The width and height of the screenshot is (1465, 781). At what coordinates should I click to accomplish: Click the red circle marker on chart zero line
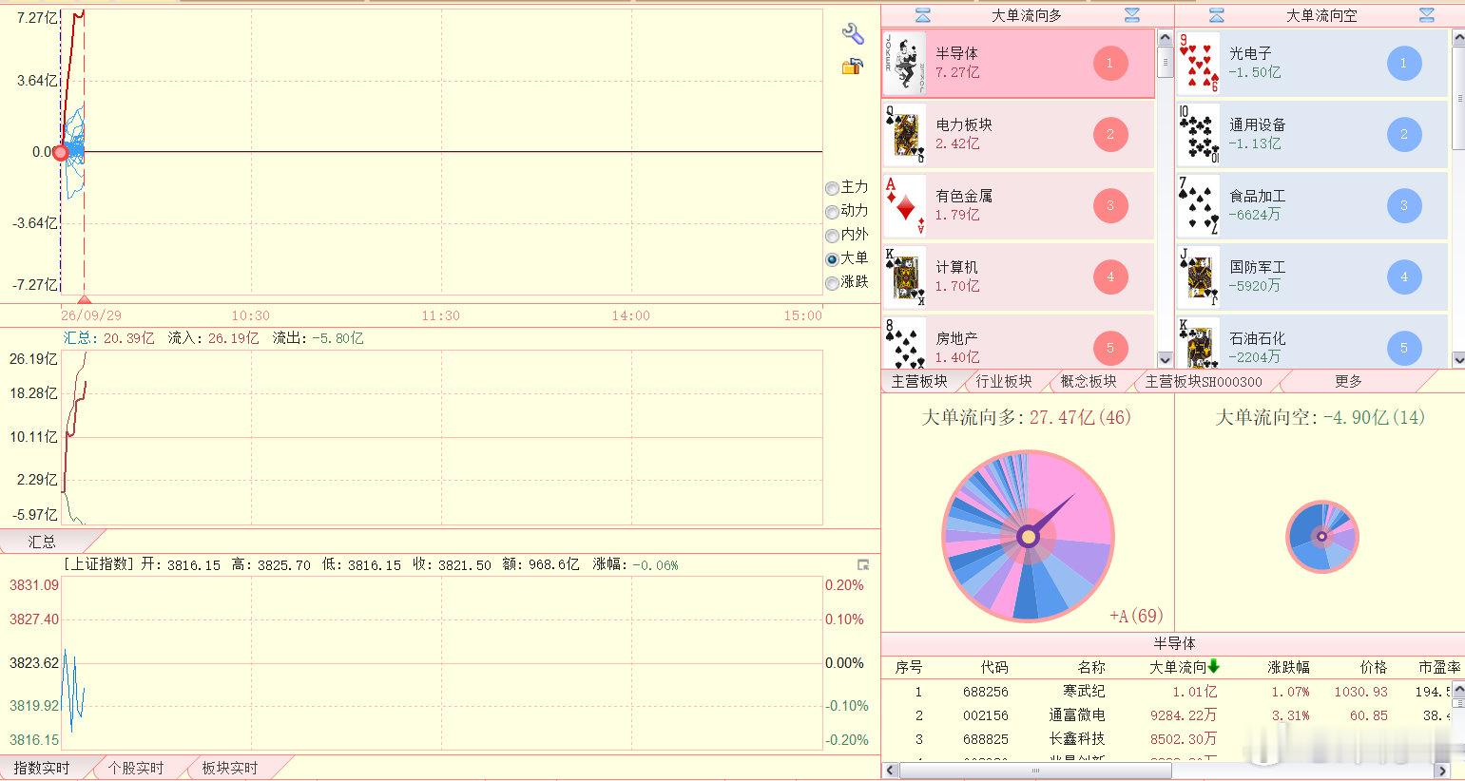coord(61,152)
